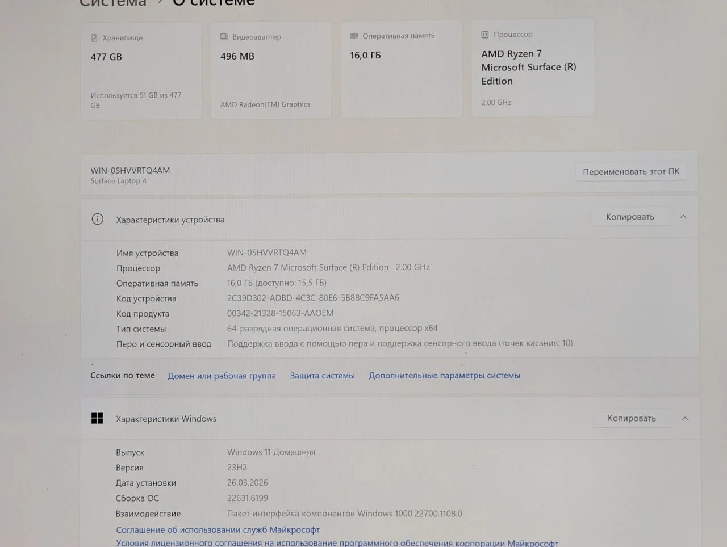
Task: Click the AMD Radeon(TM) Graphics label
Action: 265,104
